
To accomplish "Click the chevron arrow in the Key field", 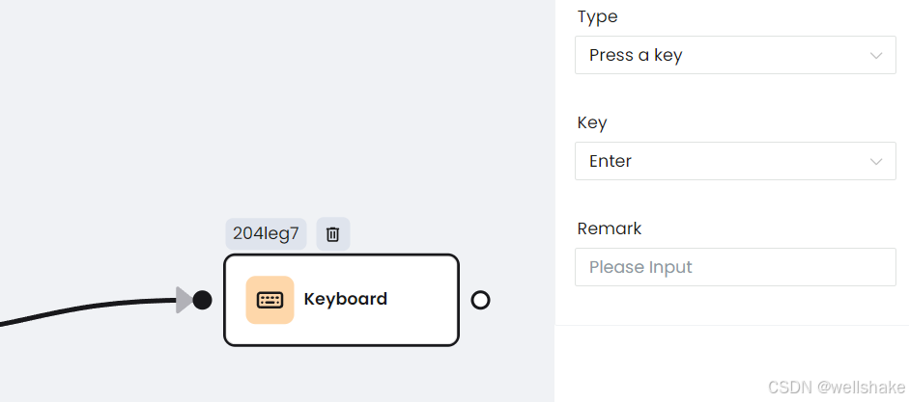I will [876, 161].
